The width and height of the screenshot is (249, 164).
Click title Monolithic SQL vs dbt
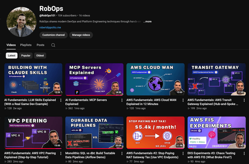pyautogui.click(x=90, y=155)
